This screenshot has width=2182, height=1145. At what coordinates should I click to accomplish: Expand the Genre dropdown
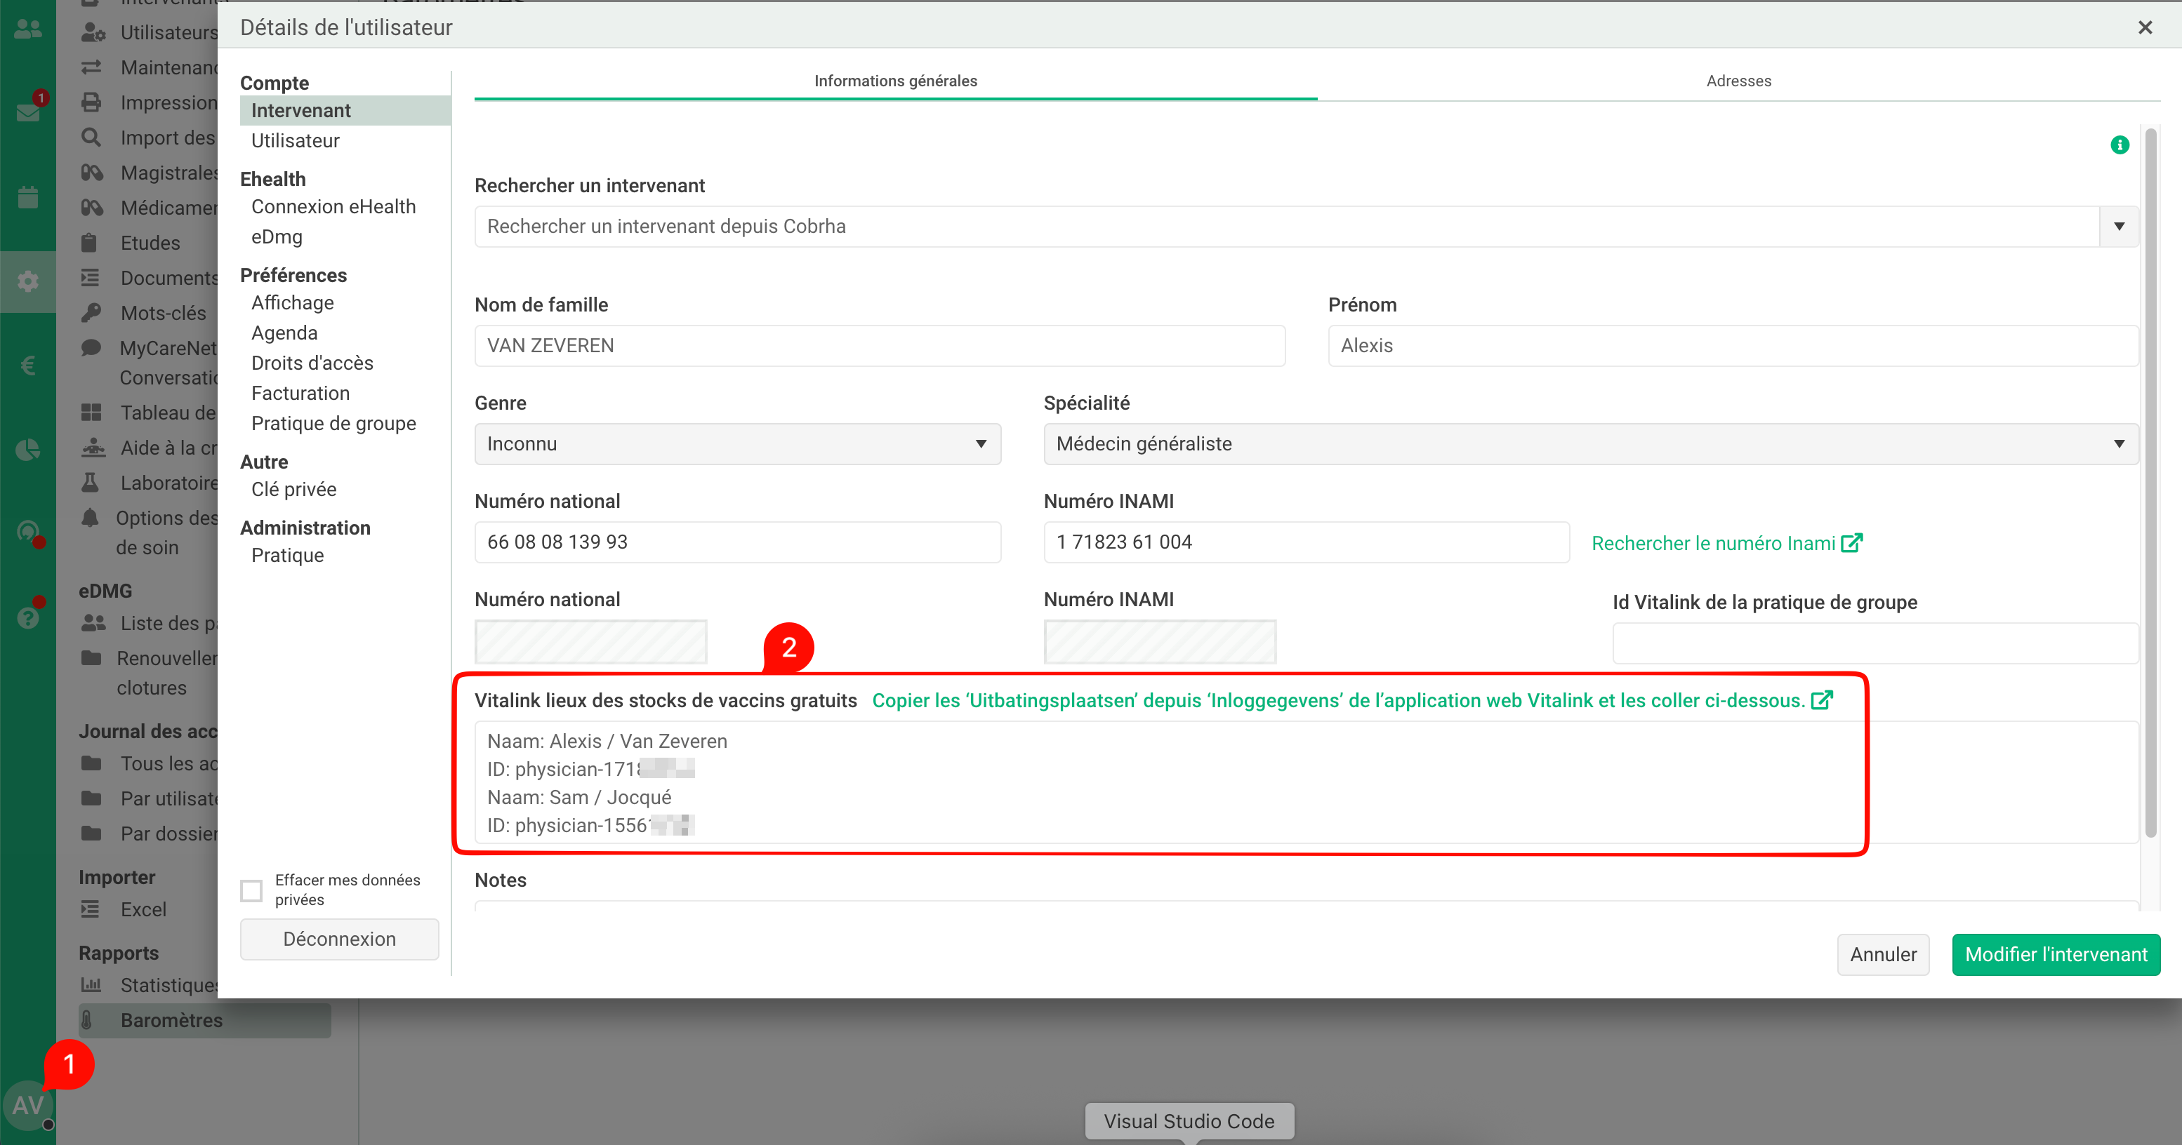click(737, 444)
